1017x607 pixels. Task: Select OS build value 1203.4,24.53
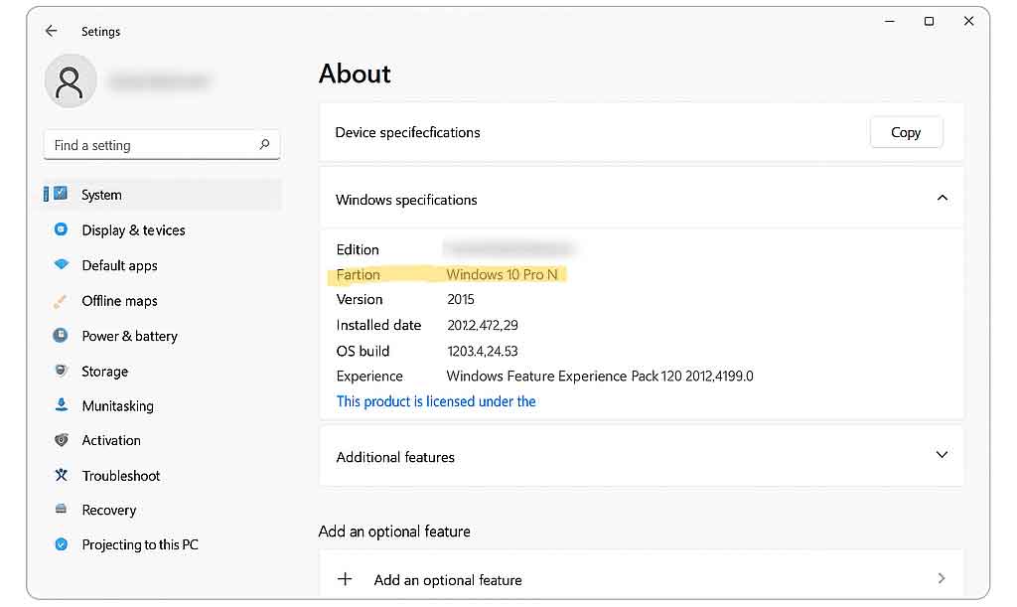coord(483,351)
